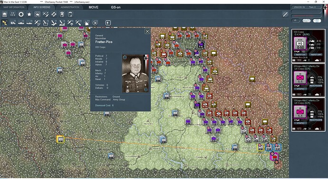Close the Fretter-Pico commander popup

(x=147, y=31)
